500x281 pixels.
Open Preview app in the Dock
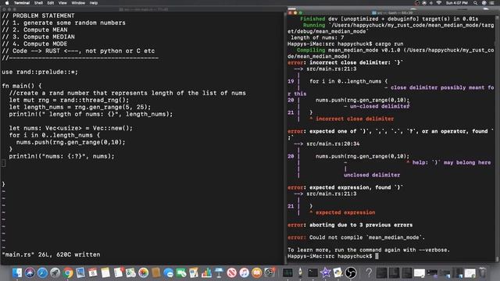[80, 272]
